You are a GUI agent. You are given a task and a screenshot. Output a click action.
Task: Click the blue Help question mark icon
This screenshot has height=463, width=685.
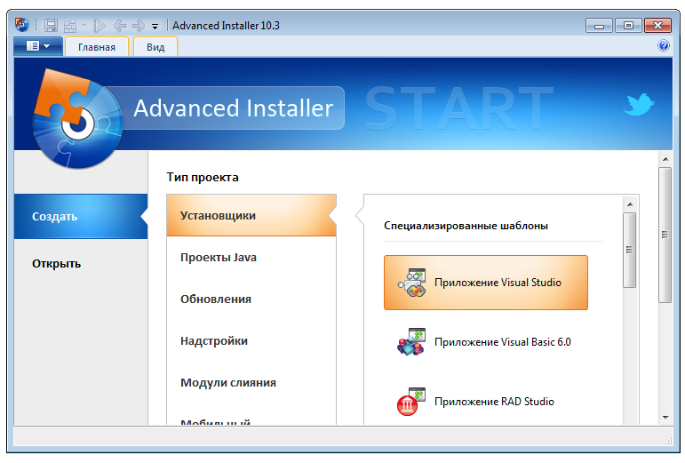(663, 45)
